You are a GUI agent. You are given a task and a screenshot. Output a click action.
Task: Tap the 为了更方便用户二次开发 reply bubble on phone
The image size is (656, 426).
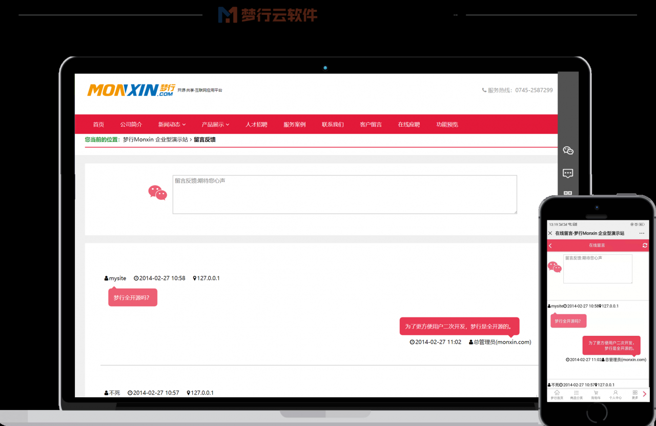coord(611,346)
